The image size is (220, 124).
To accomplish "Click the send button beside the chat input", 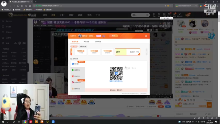I will coord(209,105).
